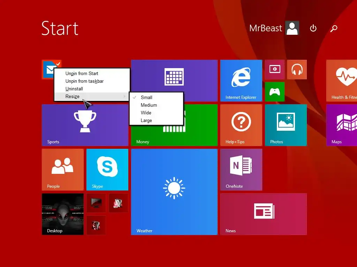
Task: Expand the Resize submenu arrow
Action: [x=124, y=97]
